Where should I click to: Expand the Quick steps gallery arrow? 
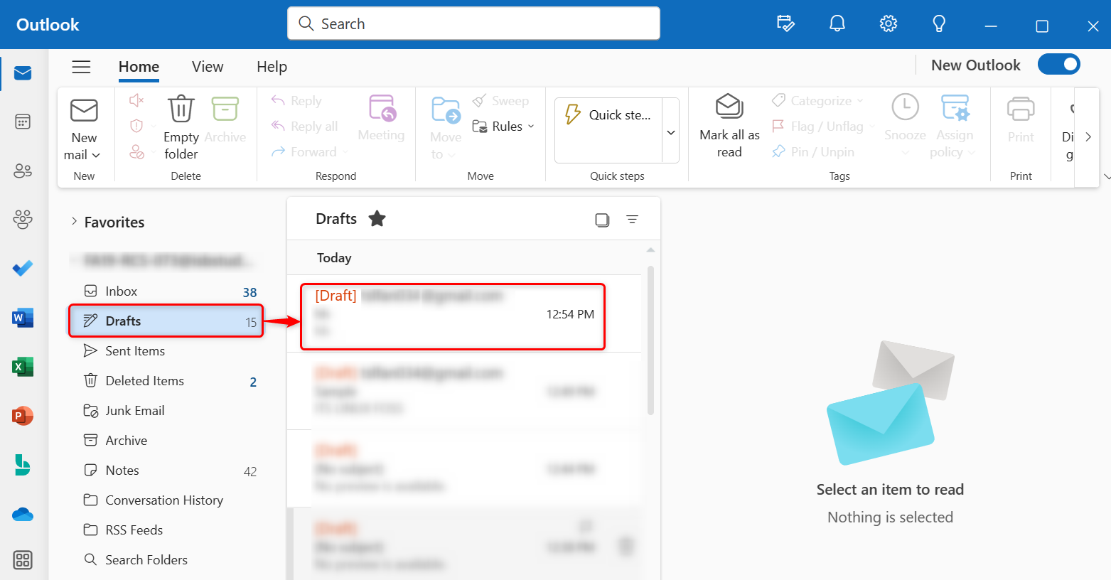670,132
